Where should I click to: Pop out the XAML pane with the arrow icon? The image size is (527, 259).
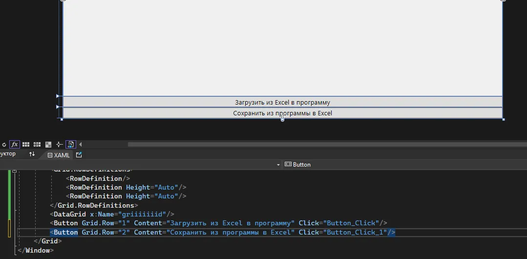(79, 155)
